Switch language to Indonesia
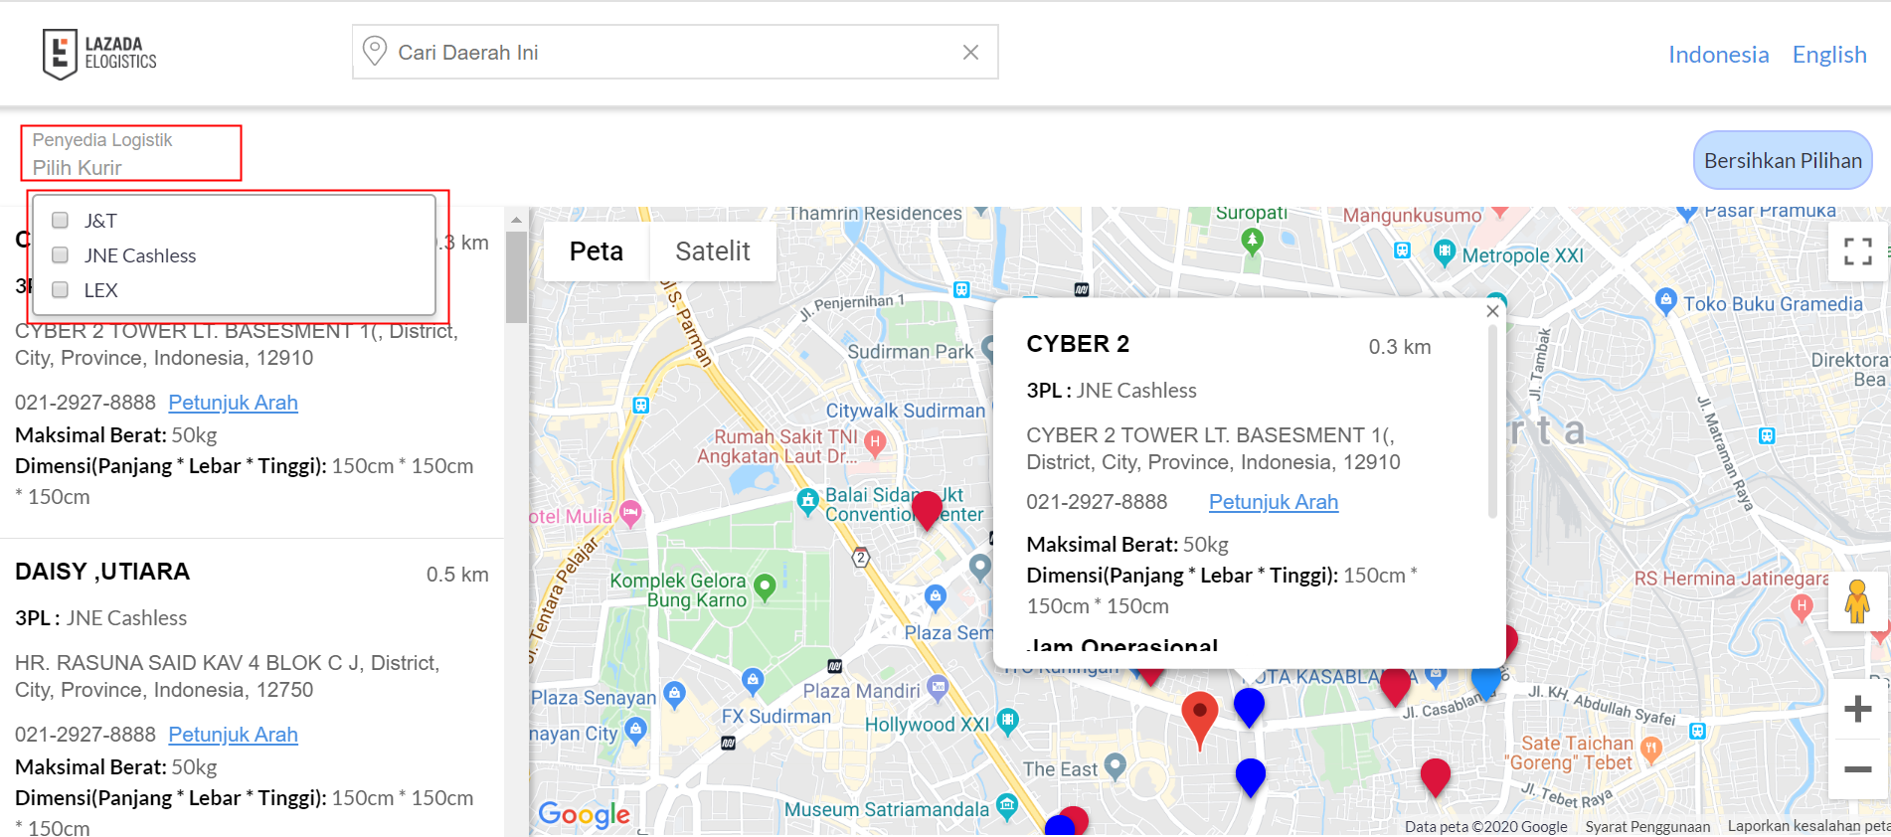Image resolution: width=1891 pixels, height=837 pixels. point(1718,55)
